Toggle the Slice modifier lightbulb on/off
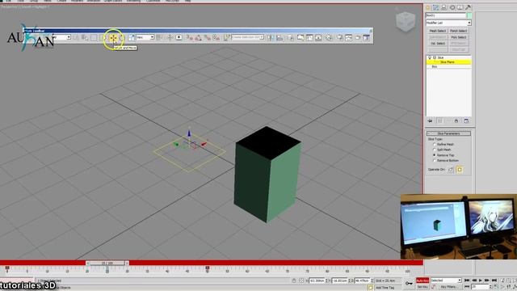This screenshot has width=517, height=291. [x=430, y=57]
